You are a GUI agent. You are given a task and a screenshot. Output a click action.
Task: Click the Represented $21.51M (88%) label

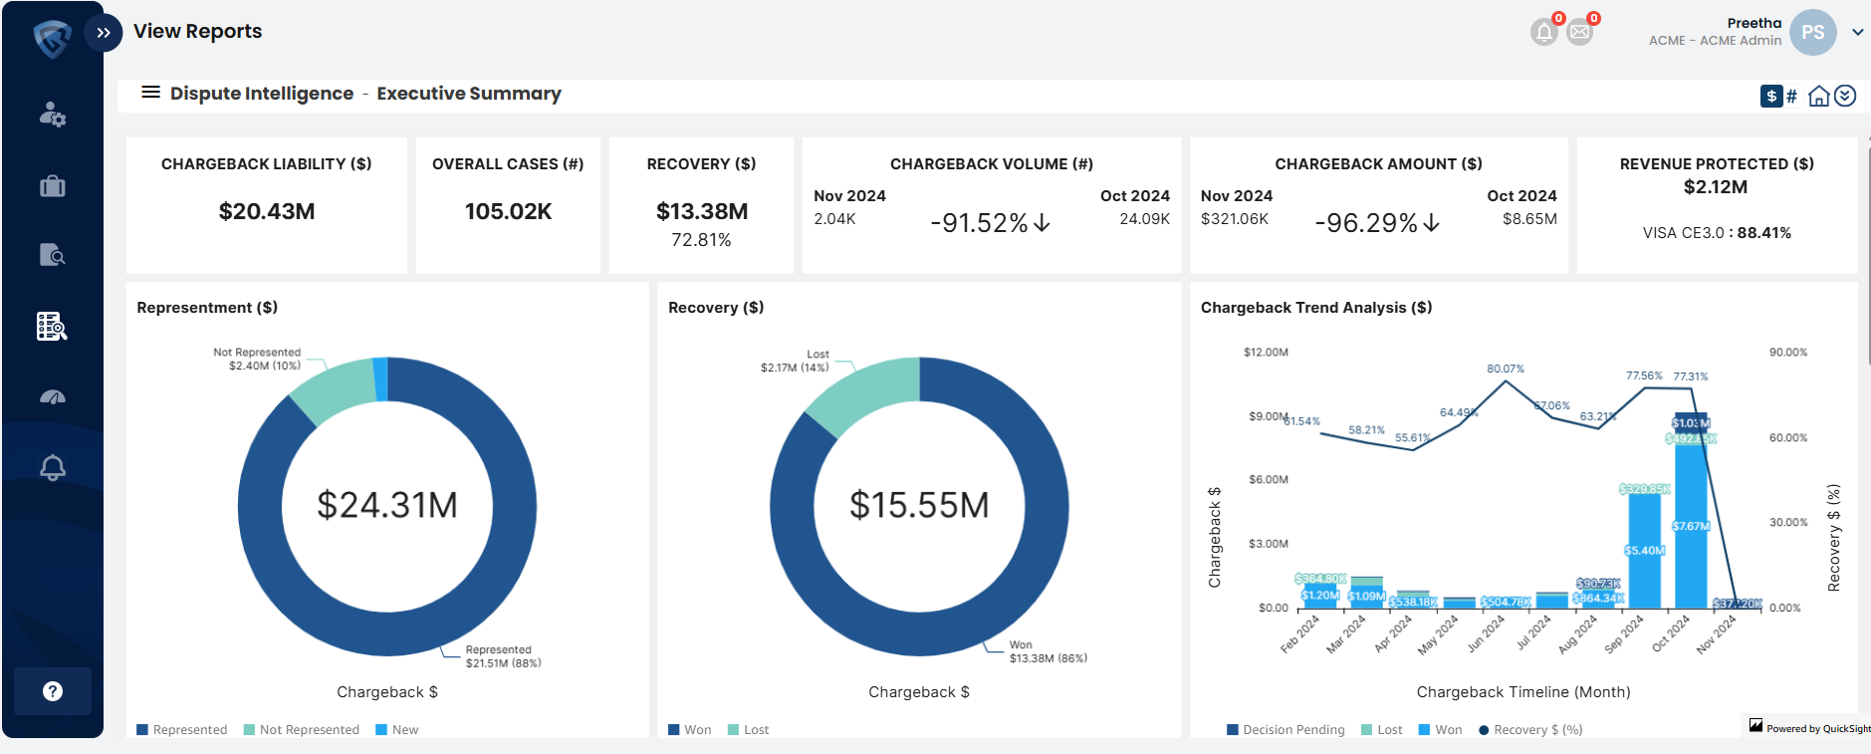[x=503, y=656]
